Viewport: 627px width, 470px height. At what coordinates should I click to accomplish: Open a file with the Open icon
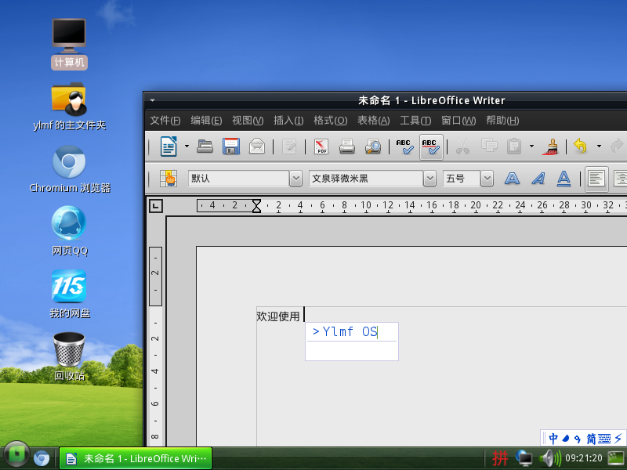[x=205, y=146]
